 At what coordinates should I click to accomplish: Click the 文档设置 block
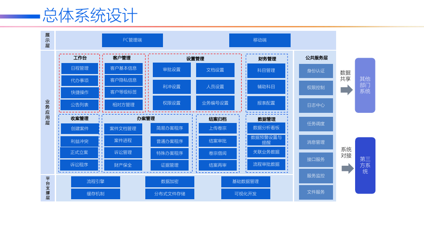(x=215, y=70)
